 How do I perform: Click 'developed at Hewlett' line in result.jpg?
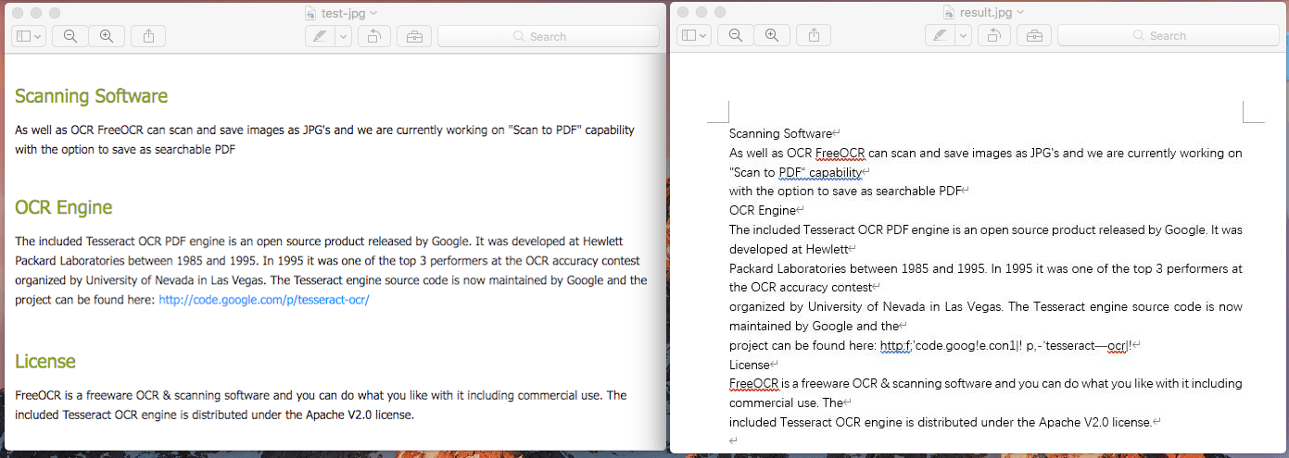[789, 249]
